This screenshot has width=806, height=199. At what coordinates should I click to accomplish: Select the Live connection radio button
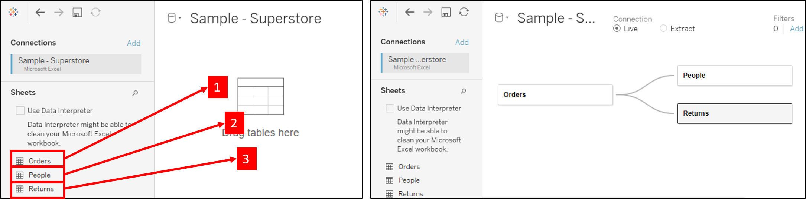click(x=617, y=29)
